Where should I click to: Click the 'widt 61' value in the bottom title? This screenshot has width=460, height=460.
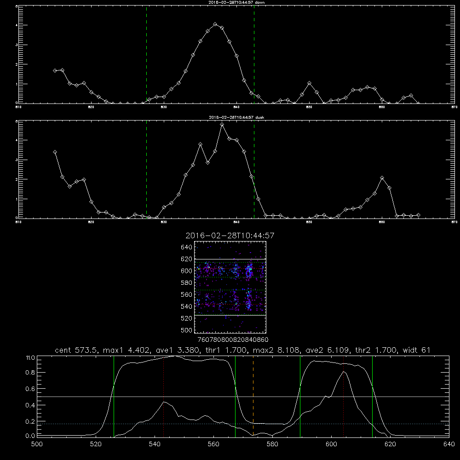(x=416, y=350)
